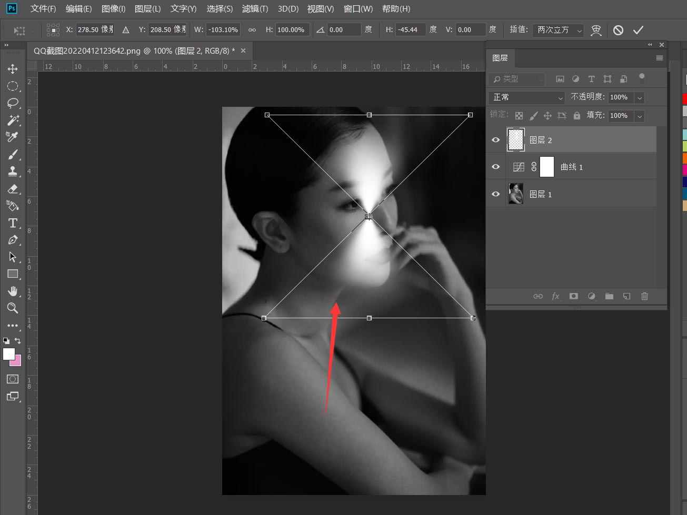Viewport: 687px width, 515px height.
Task: Open the 编辑(E) menu
Action: (x=79, y=9)
